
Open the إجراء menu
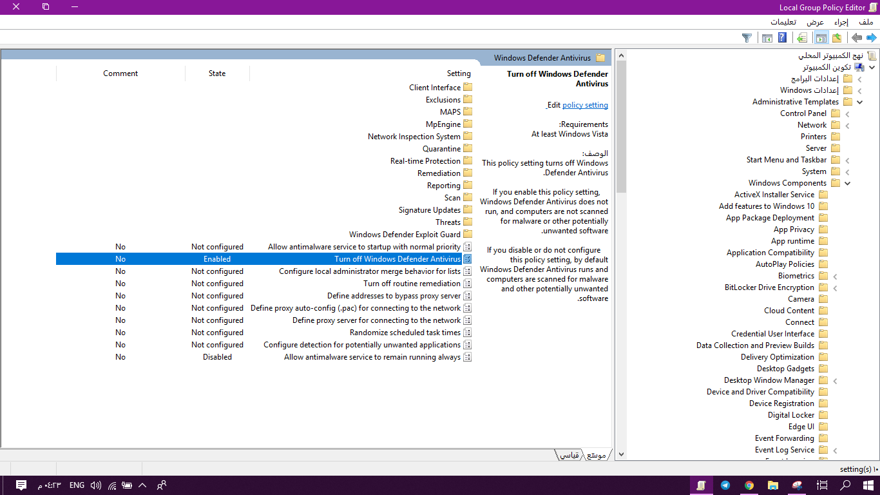[x=842, y=22]
